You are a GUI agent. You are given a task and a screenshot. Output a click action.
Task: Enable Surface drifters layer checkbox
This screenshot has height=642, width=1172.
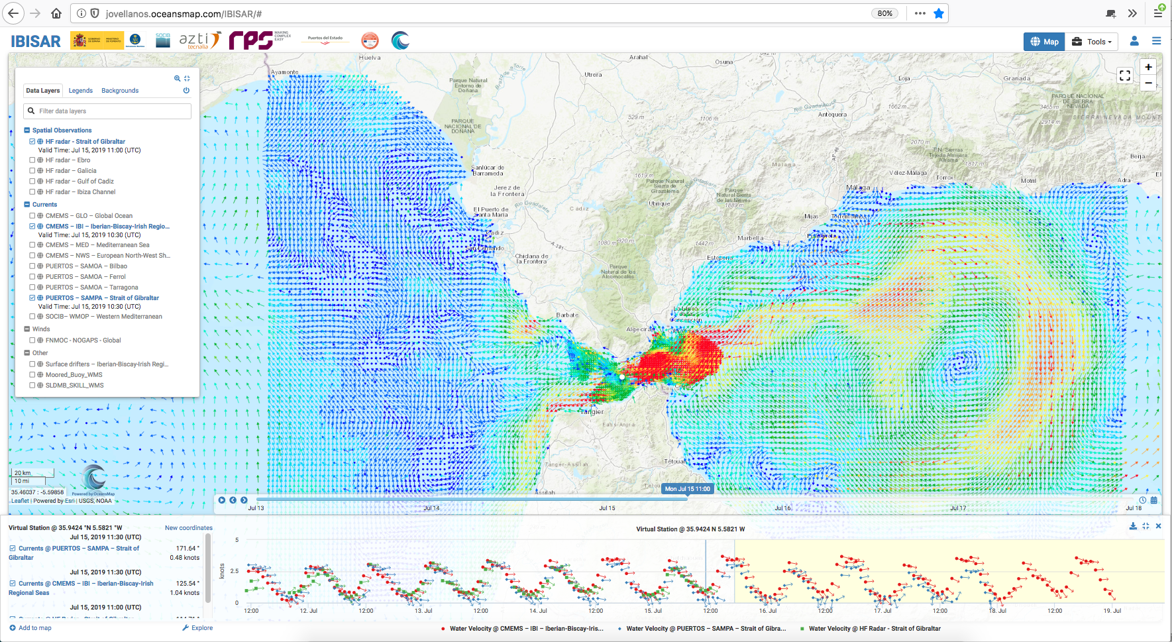click(x=32, y=364)
